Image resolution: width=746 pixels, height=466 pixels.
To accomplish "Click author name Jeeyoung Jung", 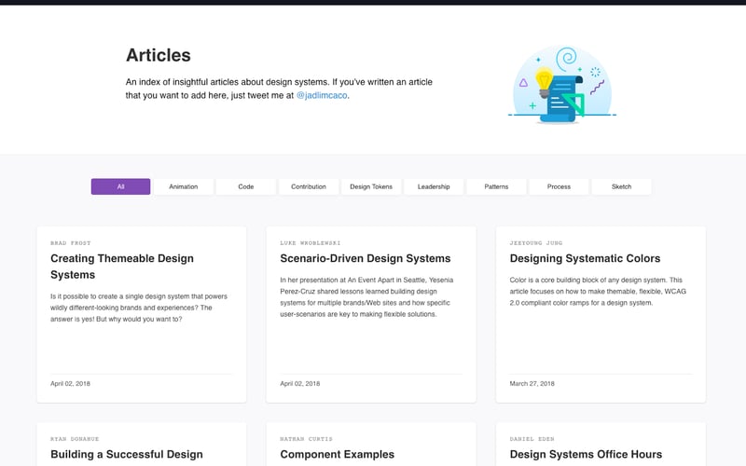I will point(535,243).
